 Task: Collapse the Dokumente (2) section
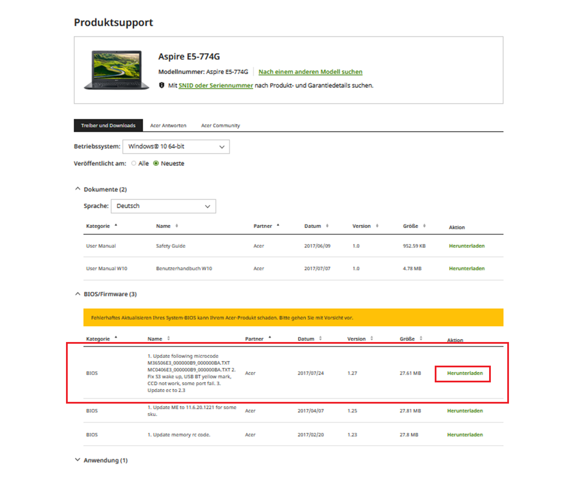[x=78, y=189]
